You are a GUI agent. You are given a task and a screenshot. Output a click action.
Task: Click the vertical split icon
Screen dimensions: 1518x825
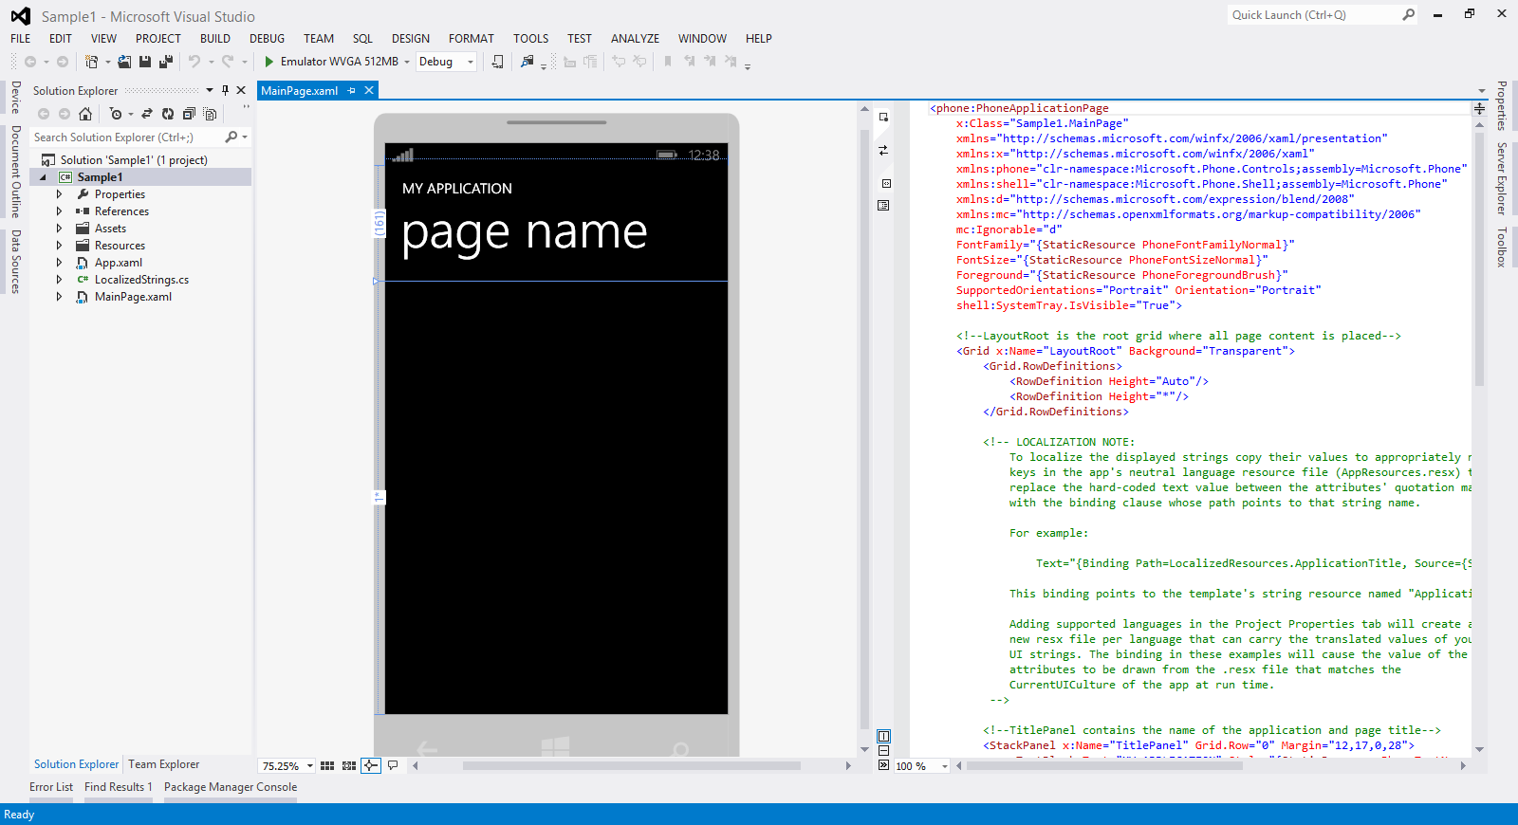point(883,736)
